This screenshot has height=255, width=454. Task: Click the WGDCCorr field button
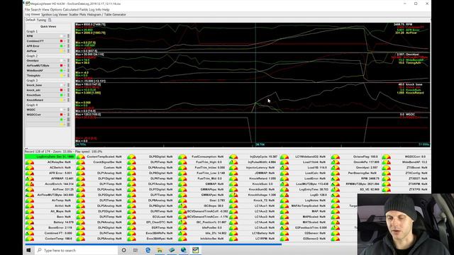pyautogui.click(x=43, y=115)
